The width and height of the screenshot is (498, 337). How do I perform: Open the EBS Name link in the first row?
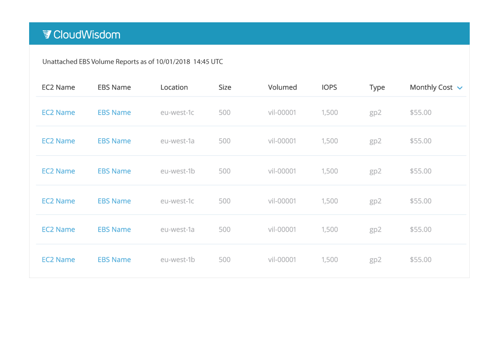[x=114, y=112]
